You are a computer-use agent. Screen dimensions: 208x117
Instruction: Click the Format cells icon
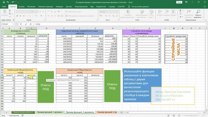pyautogui.click(x=173, y=12)
